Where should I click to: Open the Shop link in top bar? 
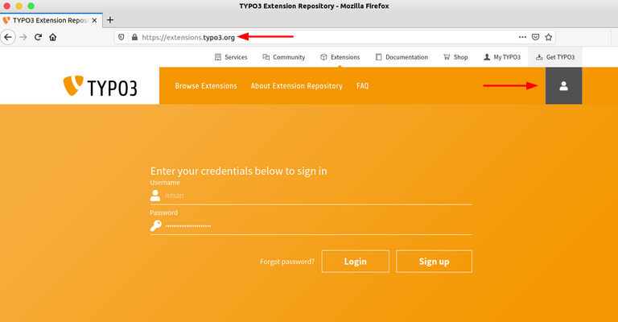point(455,57)
